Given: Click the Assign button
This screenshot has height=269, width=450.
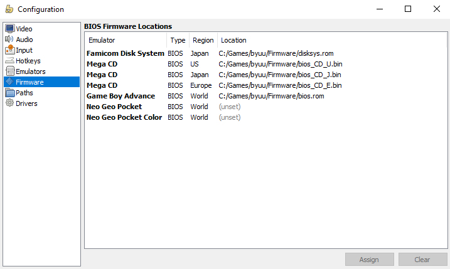Looking at the screenshot, I should [370, 260].
